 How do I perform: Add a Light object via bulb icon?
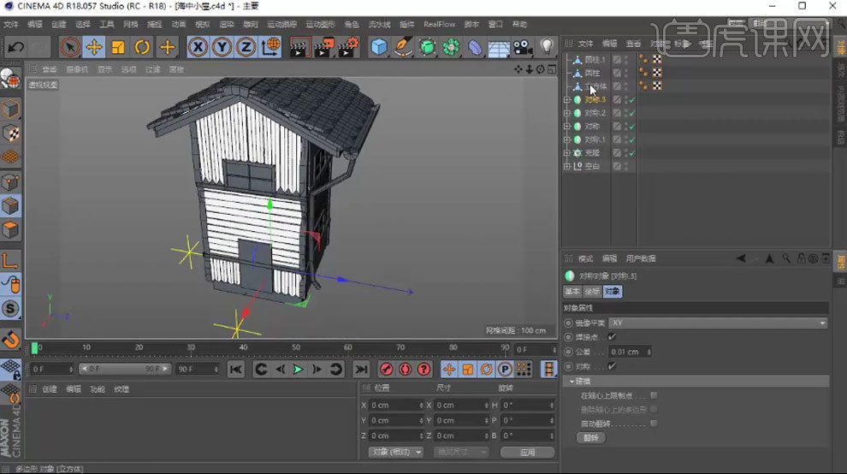(x=547, y=47)
